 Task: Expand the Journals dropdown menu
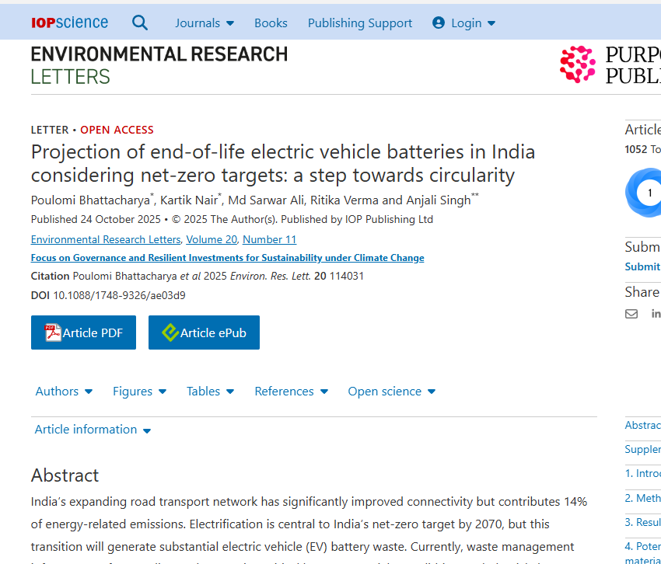[205, 23]
